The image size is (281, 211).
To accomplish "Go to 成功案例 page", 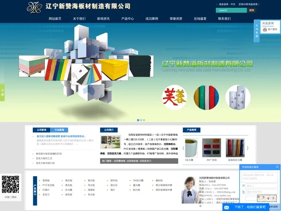I will click(152, 19).
